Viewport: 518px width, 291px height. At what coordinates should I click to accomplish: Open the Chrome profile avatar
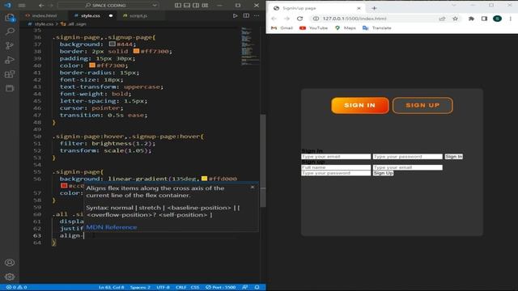click(497, 19)
